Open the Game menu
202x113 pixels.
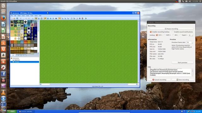click(x=36, y=16)
